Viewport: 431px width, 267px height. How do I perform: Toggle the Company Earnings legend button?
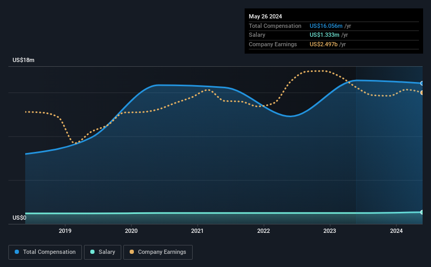pos(158,252)
